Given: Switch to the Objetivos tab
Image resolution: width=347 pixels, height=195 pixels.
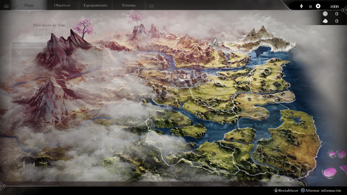Looking at the screenshot, I should tap(62, 6).
